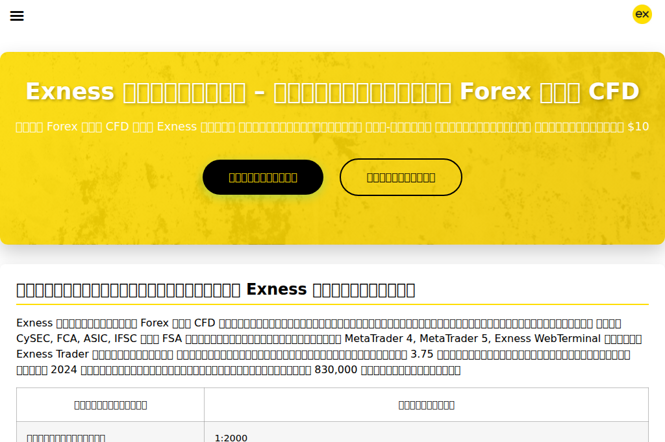Screen dimensions: 665x442
Task: Select the hero banner headline text
Action: 332,92
